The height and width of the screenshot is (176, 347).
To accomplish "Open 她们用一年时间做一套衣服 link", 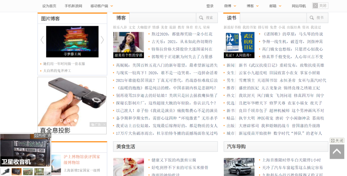I will [x=64, y=64].
